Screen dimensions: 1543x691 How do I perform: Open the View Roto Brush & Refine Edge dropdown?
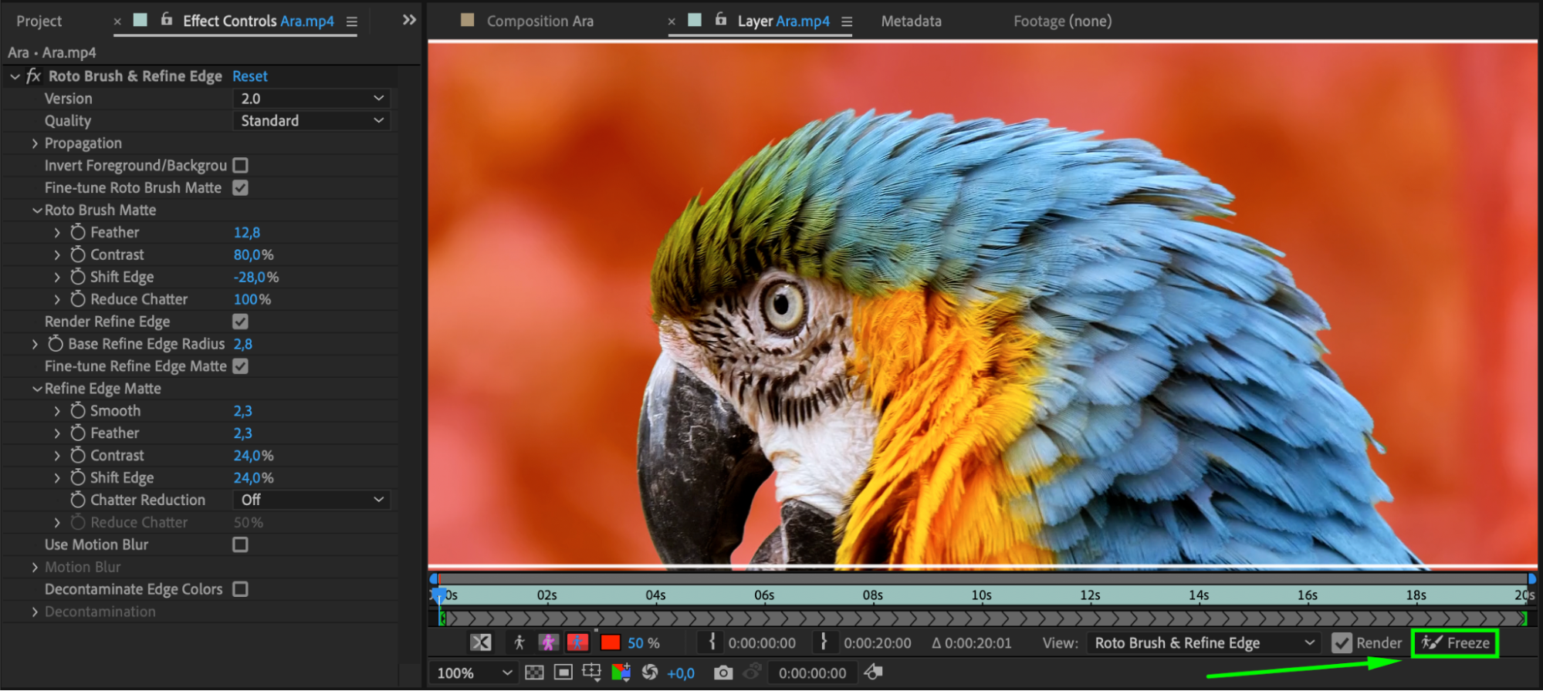tap(1203, 642)
